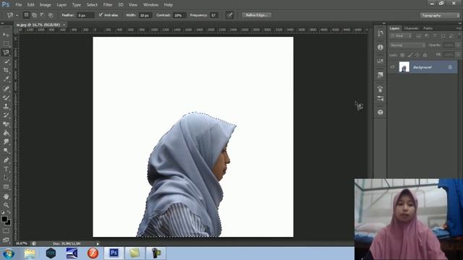Enable Add to selection mode
This screenshot has height=260, width=463.
click(34, 14)
